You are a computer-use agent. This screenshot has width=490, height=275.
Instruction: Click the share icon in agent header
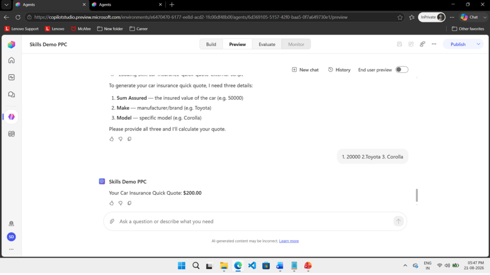pyautogui.click(x=411, y=44)
